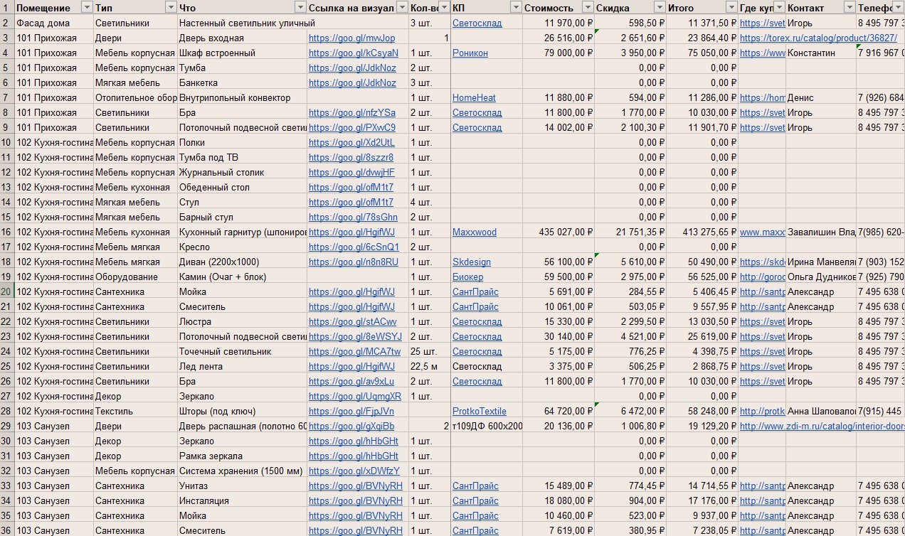Open the HomeHeat link in row 7

(474, 97)
